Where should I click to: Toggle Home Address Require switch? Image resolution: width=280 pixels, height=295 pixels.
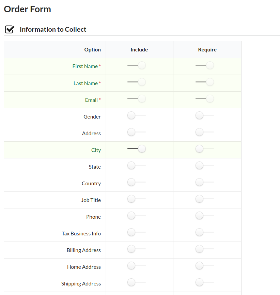[x=205, y=266]
